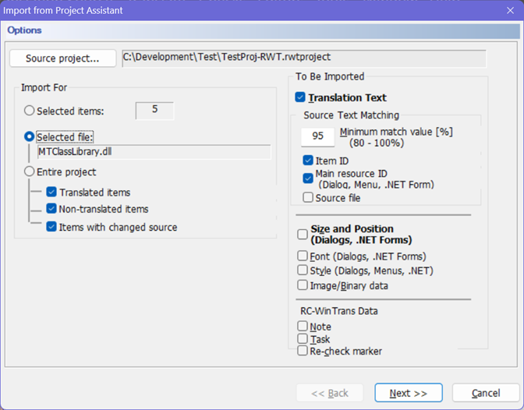The height and width of the screenshot is (410, 524).
Task: Click the Source project... button
Action: pos(63,58)
